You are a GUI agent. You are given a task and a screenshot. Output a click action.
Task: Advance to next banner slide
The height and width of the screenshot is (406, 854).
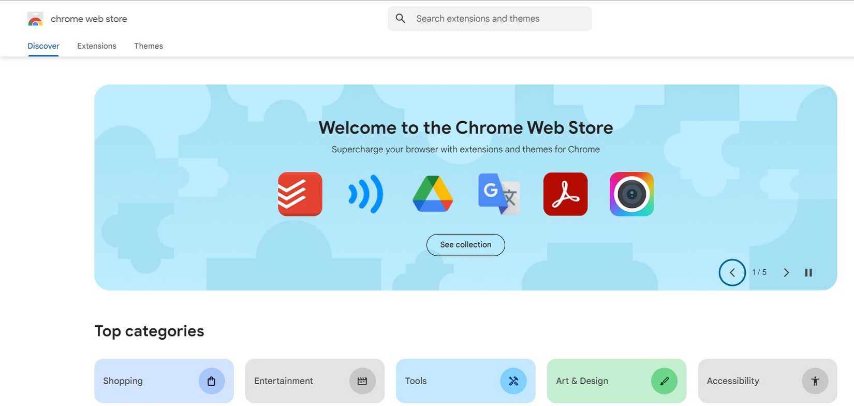pos(786,272)
